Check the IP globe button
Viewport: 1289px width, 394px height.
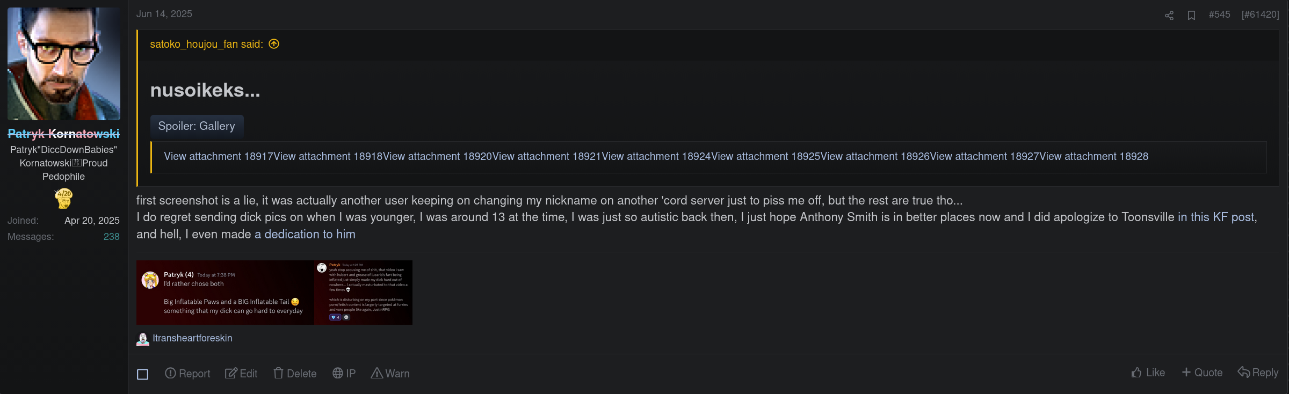pyautogui.click(x=344, y=373)
